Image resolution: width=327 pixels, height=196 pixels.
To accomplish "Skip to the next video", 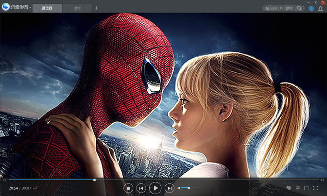I will (x=169, y=188).
